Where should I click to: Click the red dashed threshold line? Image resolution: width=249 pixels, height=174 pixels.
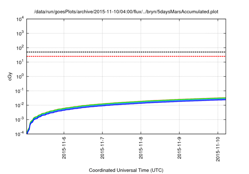pos(126,56)
